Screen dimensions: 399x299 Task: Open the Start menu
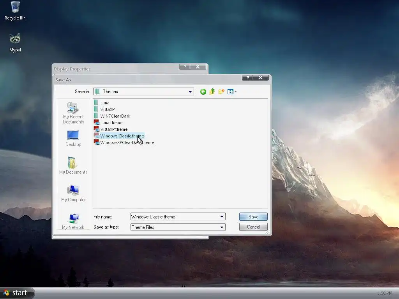(x=17, y=293)
